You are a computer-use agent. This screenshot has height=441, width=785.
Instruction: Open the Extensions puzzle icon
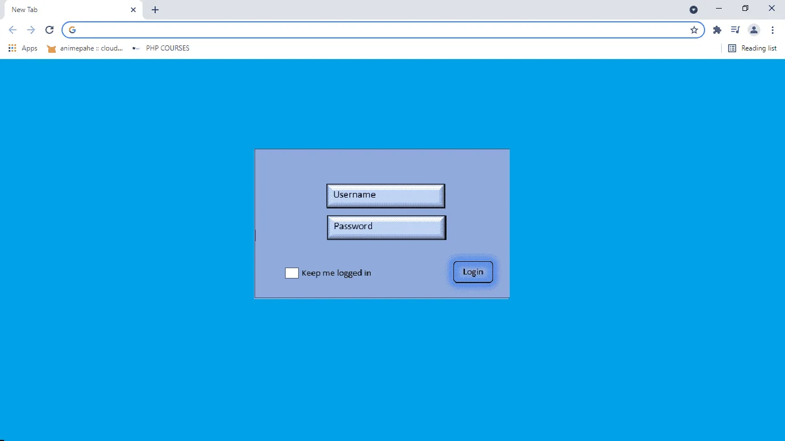[717, 30]
